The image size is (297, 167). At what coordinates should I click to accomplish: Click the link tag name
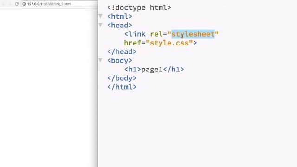137,34
